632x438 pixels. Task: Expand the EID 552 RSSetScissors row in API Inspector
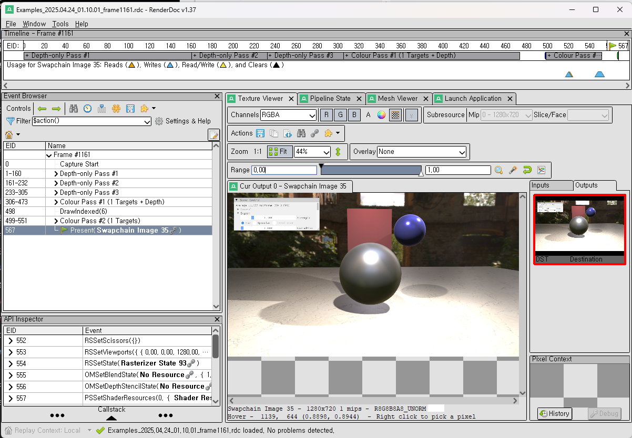[x=11, y=341]
